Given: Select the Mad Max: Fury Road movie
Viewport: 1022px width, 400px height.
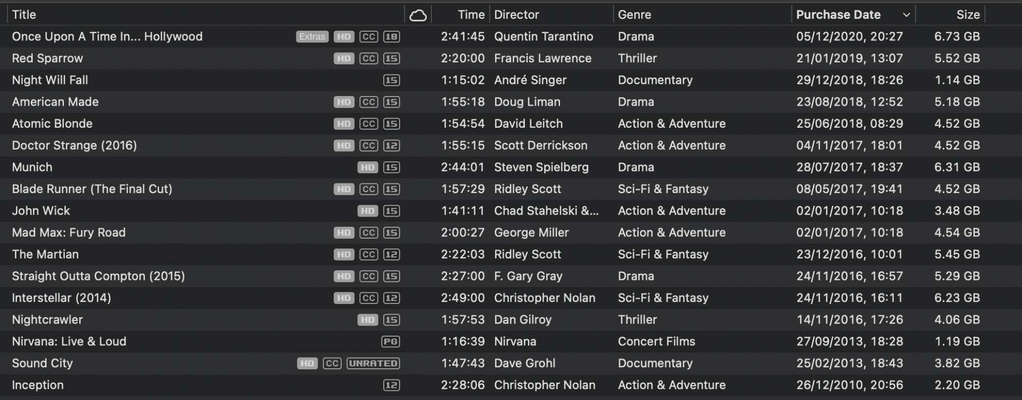Looking at the screenshot, I should [x=68, y=233].
